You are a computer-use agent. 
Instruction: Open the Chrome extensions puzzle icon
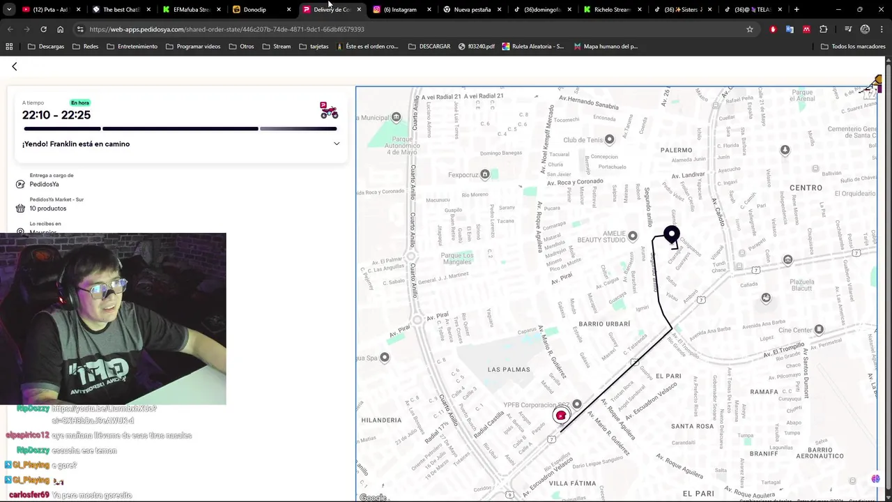(824, 29)
